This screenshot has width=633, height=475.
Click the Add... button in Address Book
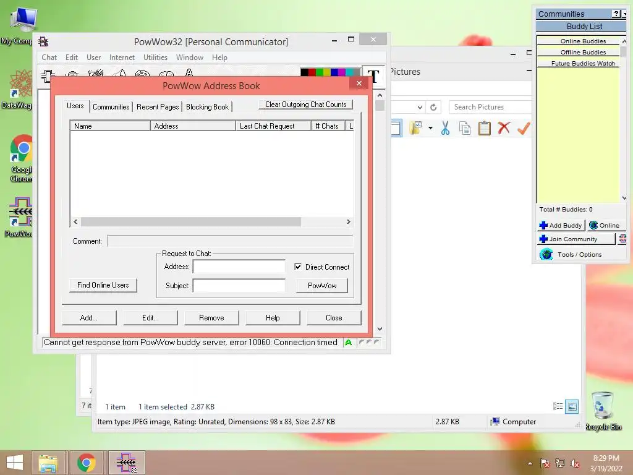coord(89,318)
